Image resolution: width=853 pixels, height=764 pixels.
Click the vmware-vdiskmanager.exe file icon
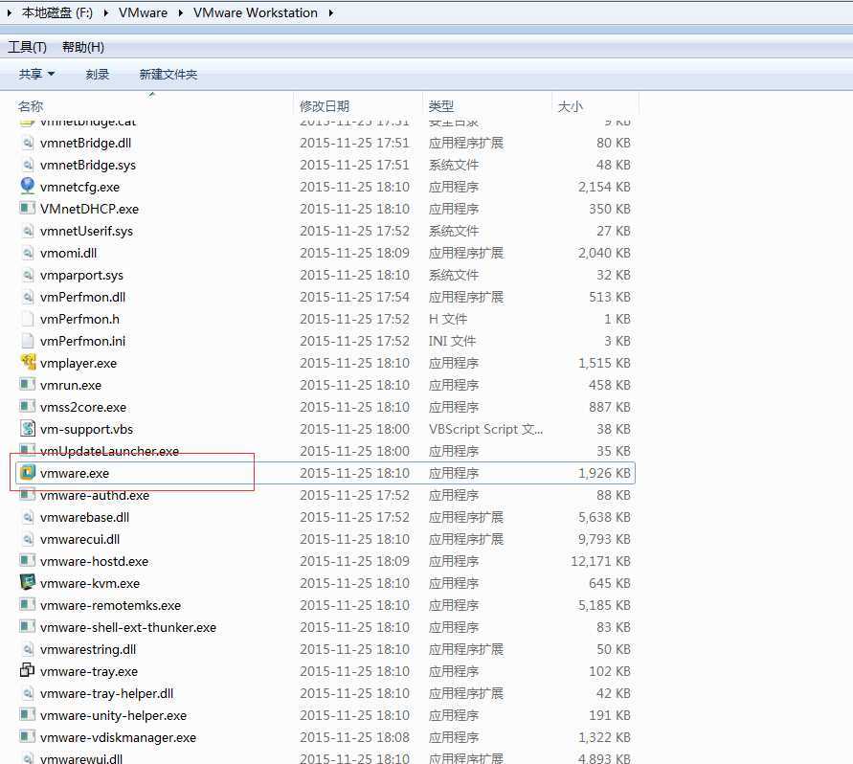pos(28,737)
